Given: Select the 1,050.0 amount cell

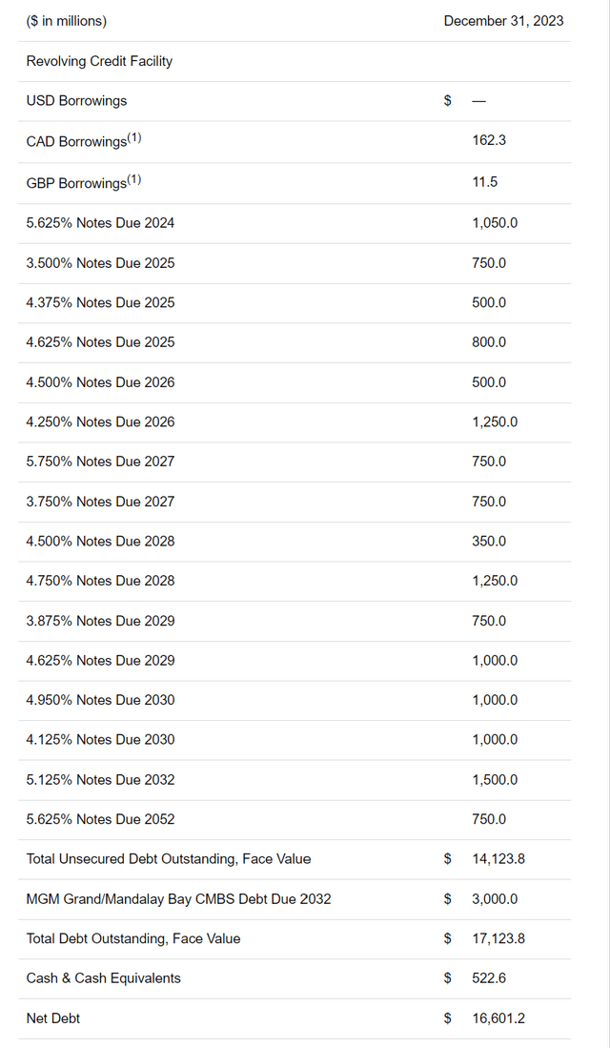Looking at the screenshot, I should [x=495, y=223].
